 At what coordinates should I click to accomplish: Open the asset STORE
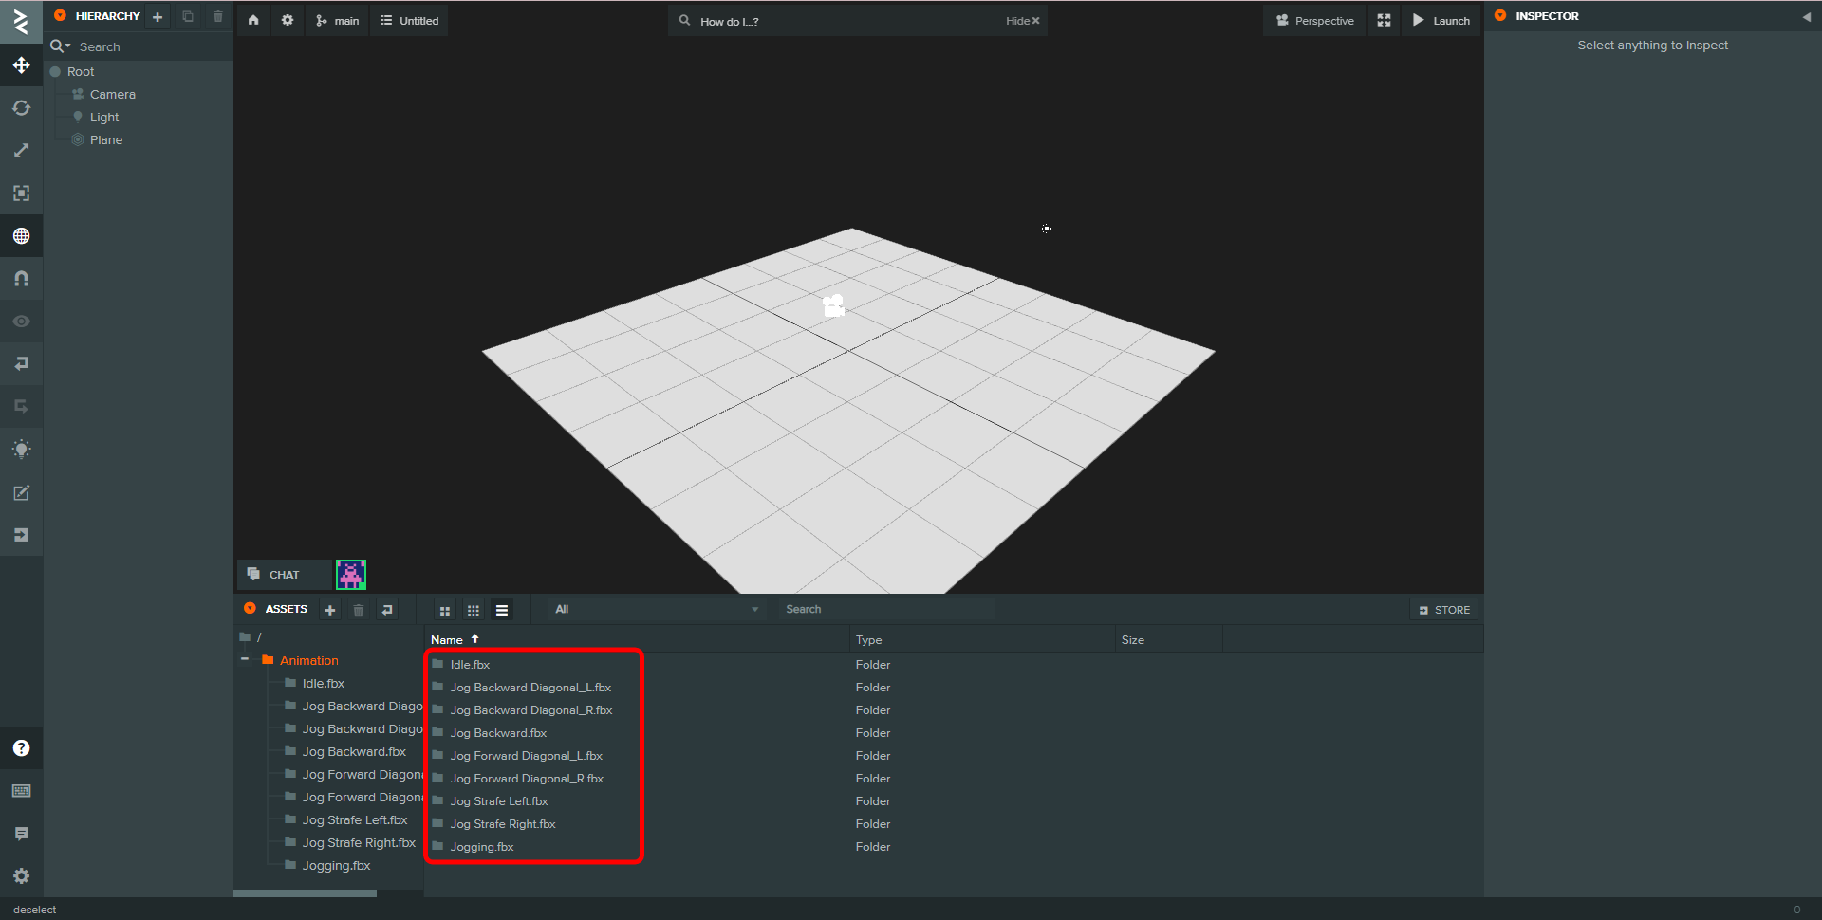click(x=1444, y=610)
